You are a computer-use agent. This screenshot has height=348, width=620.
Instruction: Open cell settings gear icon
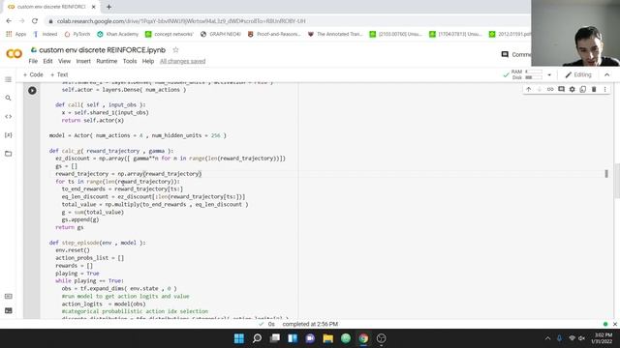(x=573, y=90)
